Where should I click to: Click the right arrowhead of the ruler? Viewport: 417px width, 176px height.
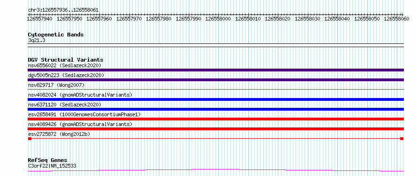[402, 14]
